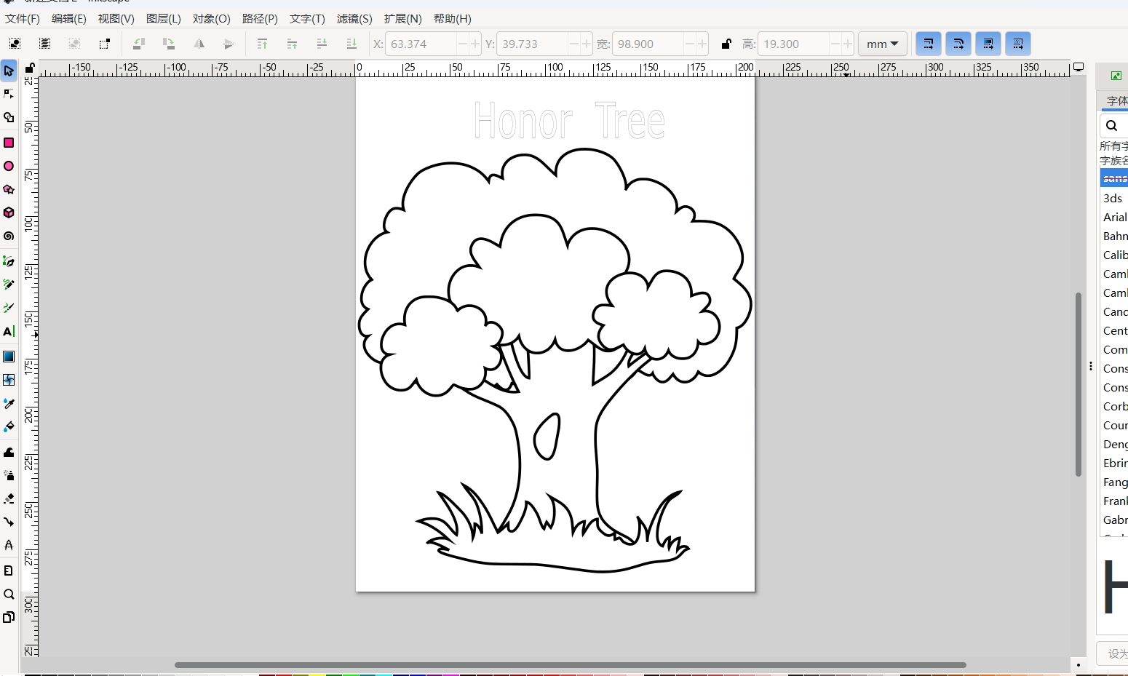1128x676 pixels.
Task: Select the Tweak tool
Action: [9, 452]
